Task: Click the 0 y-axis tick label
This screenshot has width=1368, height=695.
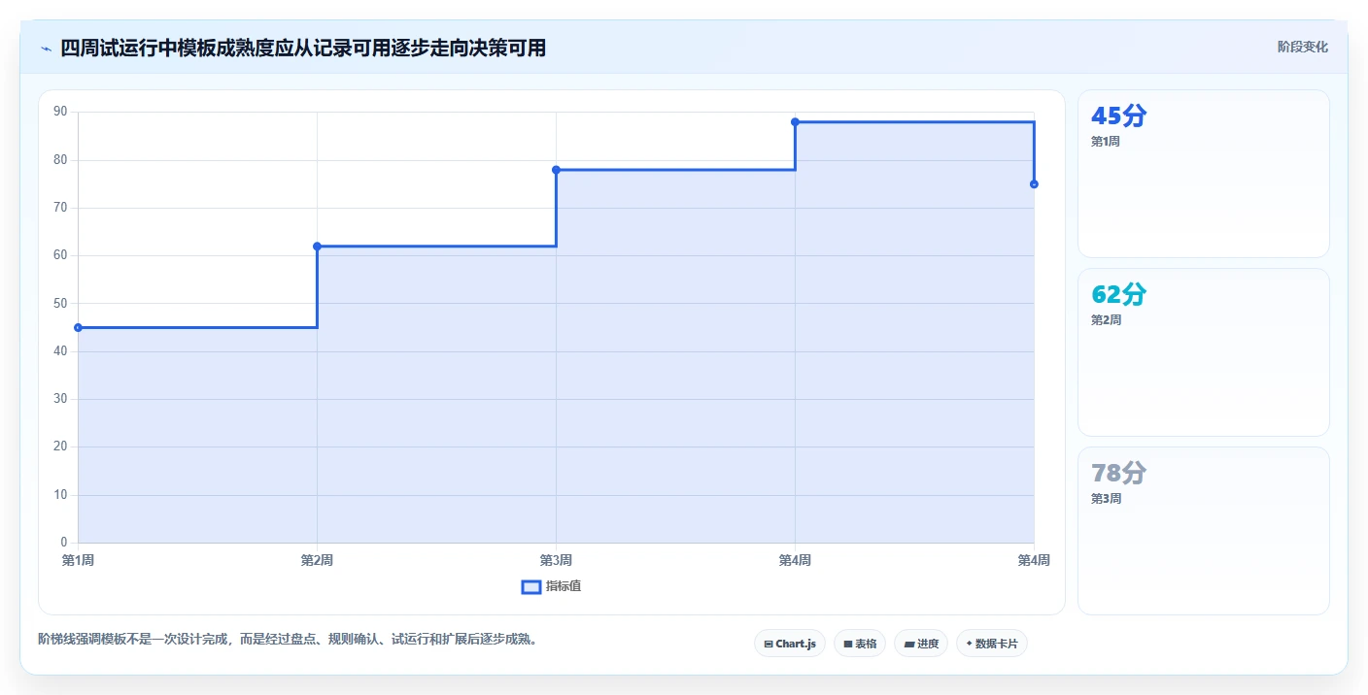Action: click(64, 543)
